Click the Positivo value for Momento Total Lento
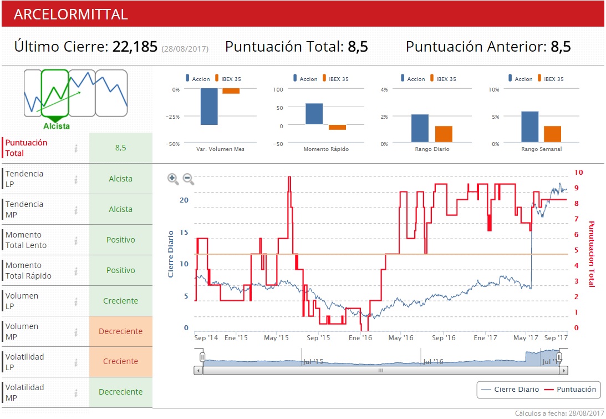 [120, 240]
